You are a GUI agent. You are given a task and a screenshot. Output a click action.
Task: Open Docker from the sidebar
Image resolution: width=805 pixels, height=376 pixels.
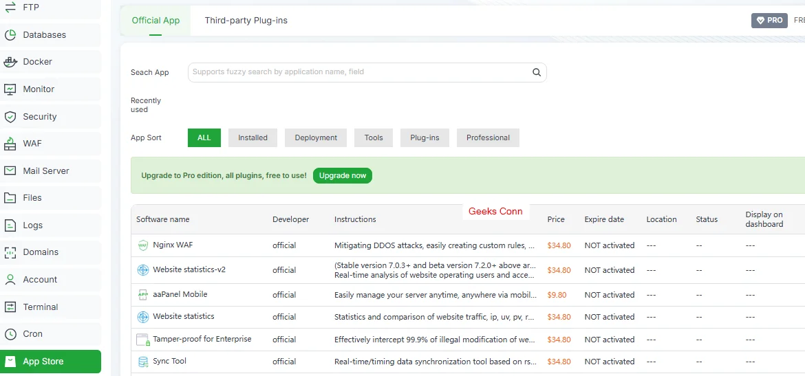pyautogui.click(x=37, y=62)
